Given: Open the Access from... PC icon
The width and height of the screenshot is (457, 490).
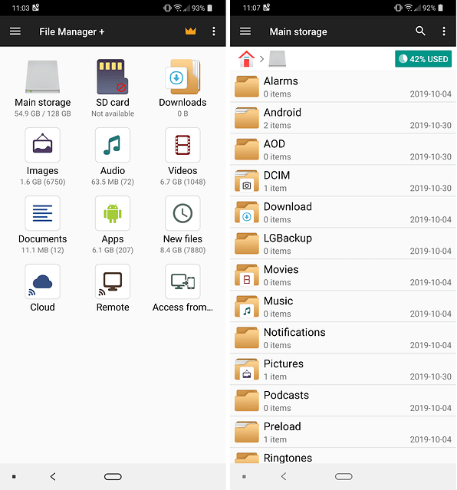Looking at the screenshot, I should [182, 281].
